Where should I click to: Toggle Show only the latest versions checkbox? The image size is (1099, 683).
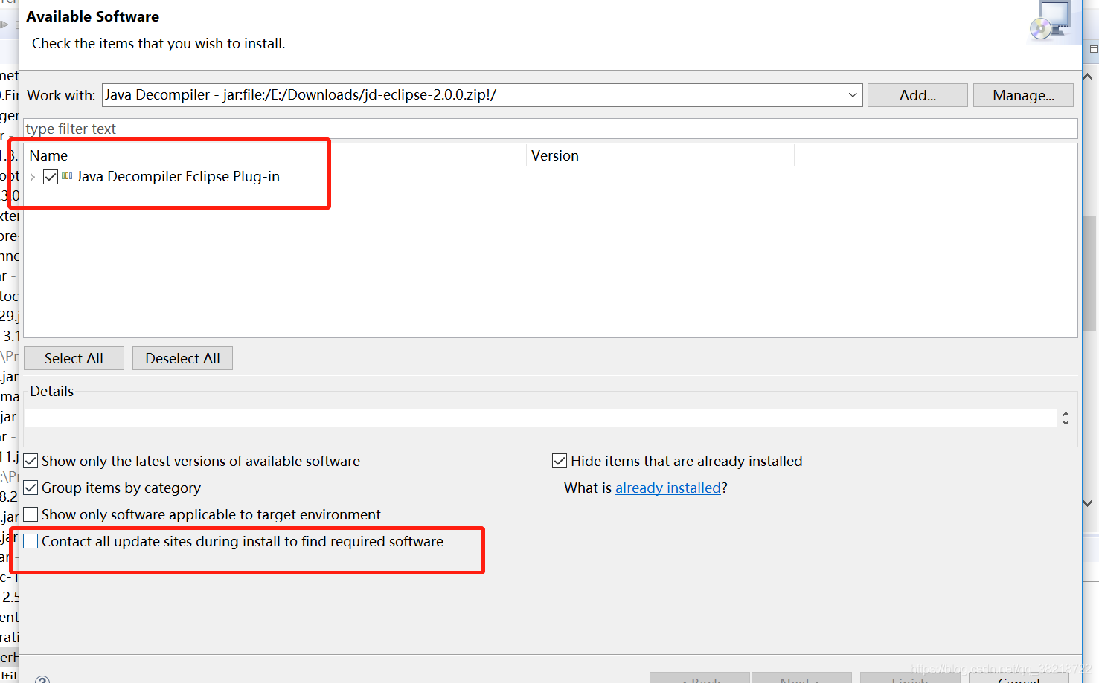31,462
